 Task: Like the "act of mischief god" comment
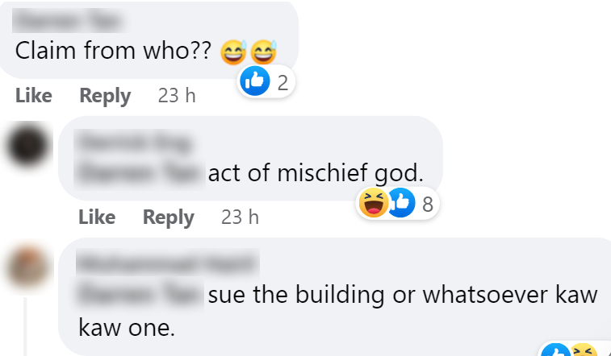coord(97,217)
